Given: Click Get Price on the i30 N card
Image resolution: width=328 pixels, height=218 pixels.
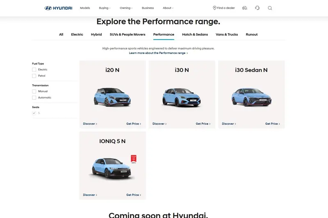Looking at the screenshot, I should click(x=203, y=124).
